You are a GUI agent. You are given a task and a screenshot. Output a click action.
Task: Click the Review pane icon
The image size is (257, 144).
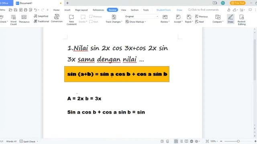tap(165, 17)
